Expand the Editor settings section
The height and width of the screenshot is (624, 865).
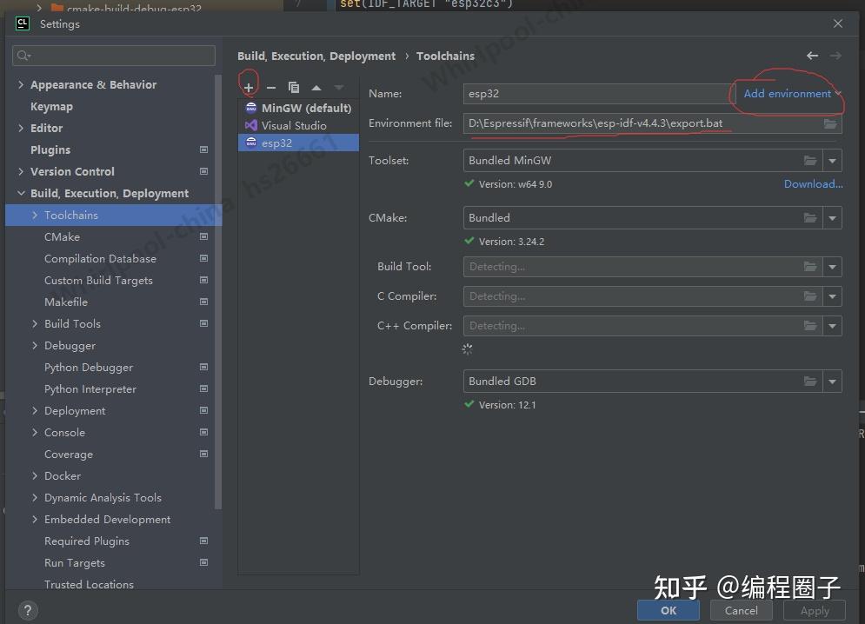point(22,128)
